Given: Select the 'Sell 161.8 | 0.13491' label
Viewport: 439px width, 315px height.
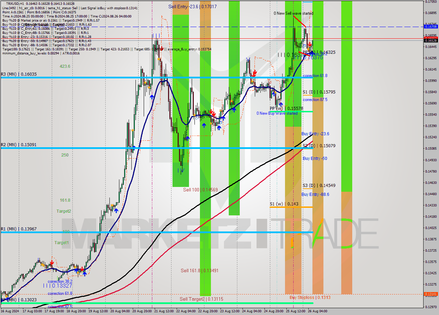Looking at the screenshot, I should coord(200,270).
